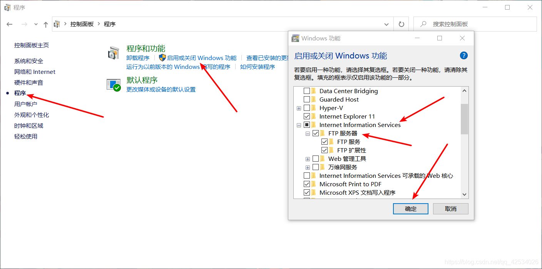Expand the 万维网服务 node
The height and width of the screenshot is (269, 542).
[308, 167]
